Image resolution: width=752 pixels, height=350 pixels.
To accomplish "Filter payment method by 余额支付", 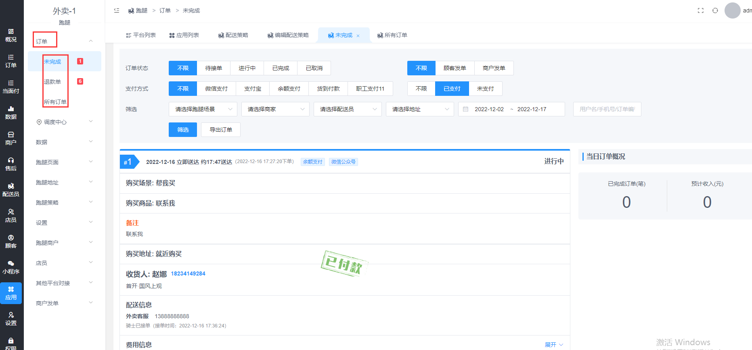I will (x=289, y=89).
